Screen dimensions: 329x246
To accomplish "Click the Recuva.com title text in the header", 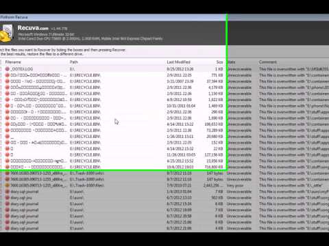I will [33, 28].
